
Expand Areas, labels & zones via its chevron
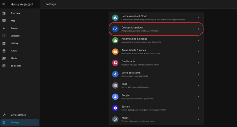coord(198,52)
